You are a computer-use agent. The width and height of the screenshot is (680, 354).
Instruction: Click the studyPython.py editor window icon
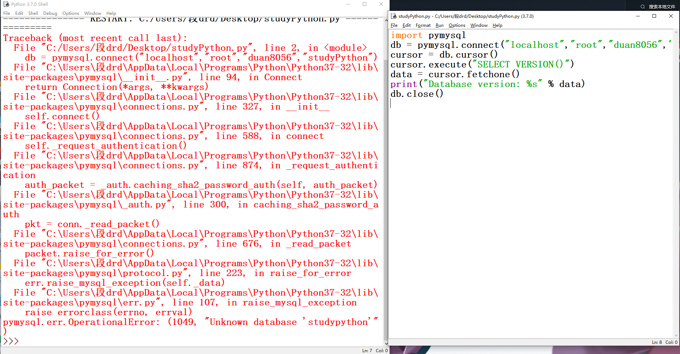pos(394,16)
